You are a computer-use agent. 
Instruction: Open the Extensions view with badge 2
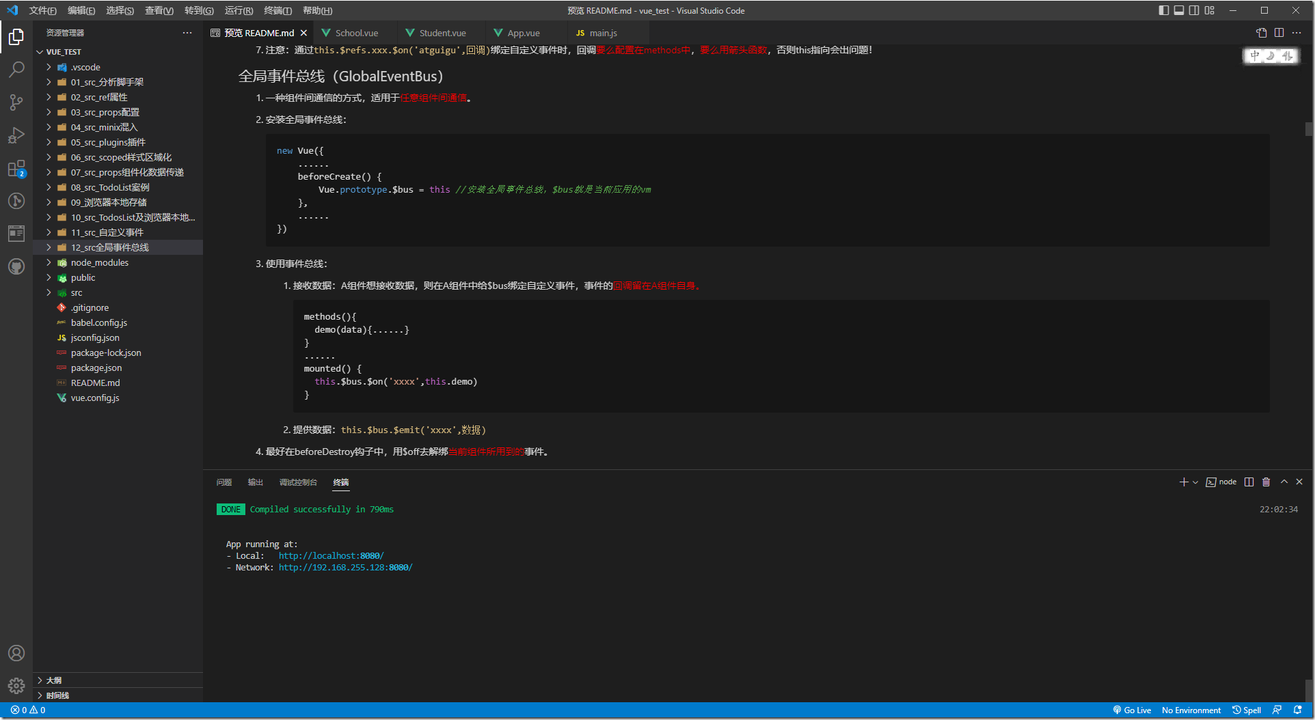pyautogui.click(x=16, y=168)
